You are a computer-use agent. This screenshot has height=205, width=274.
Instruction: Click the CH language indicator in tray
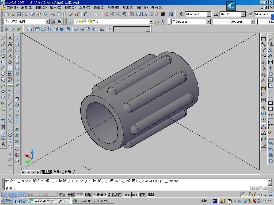[x=215, y=201]
